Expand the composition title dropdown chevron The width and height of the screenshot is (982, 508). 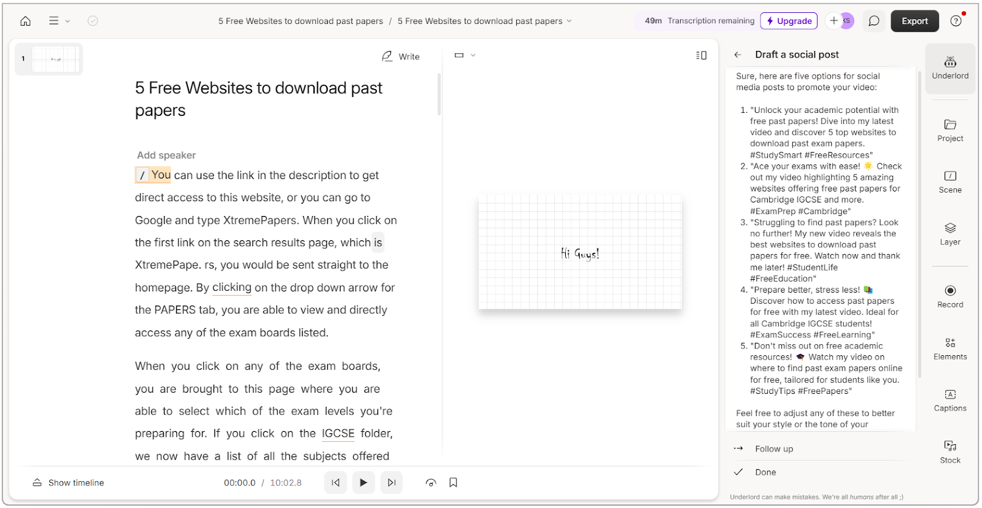pos(569,21)
